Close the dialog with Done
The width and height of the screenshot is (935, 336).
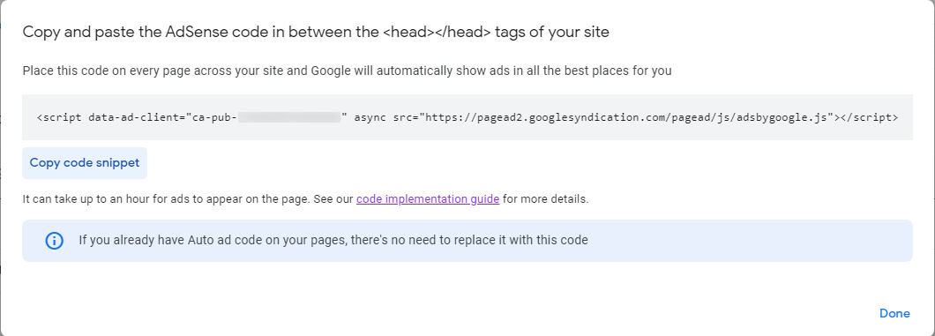[x=894, y=313]
